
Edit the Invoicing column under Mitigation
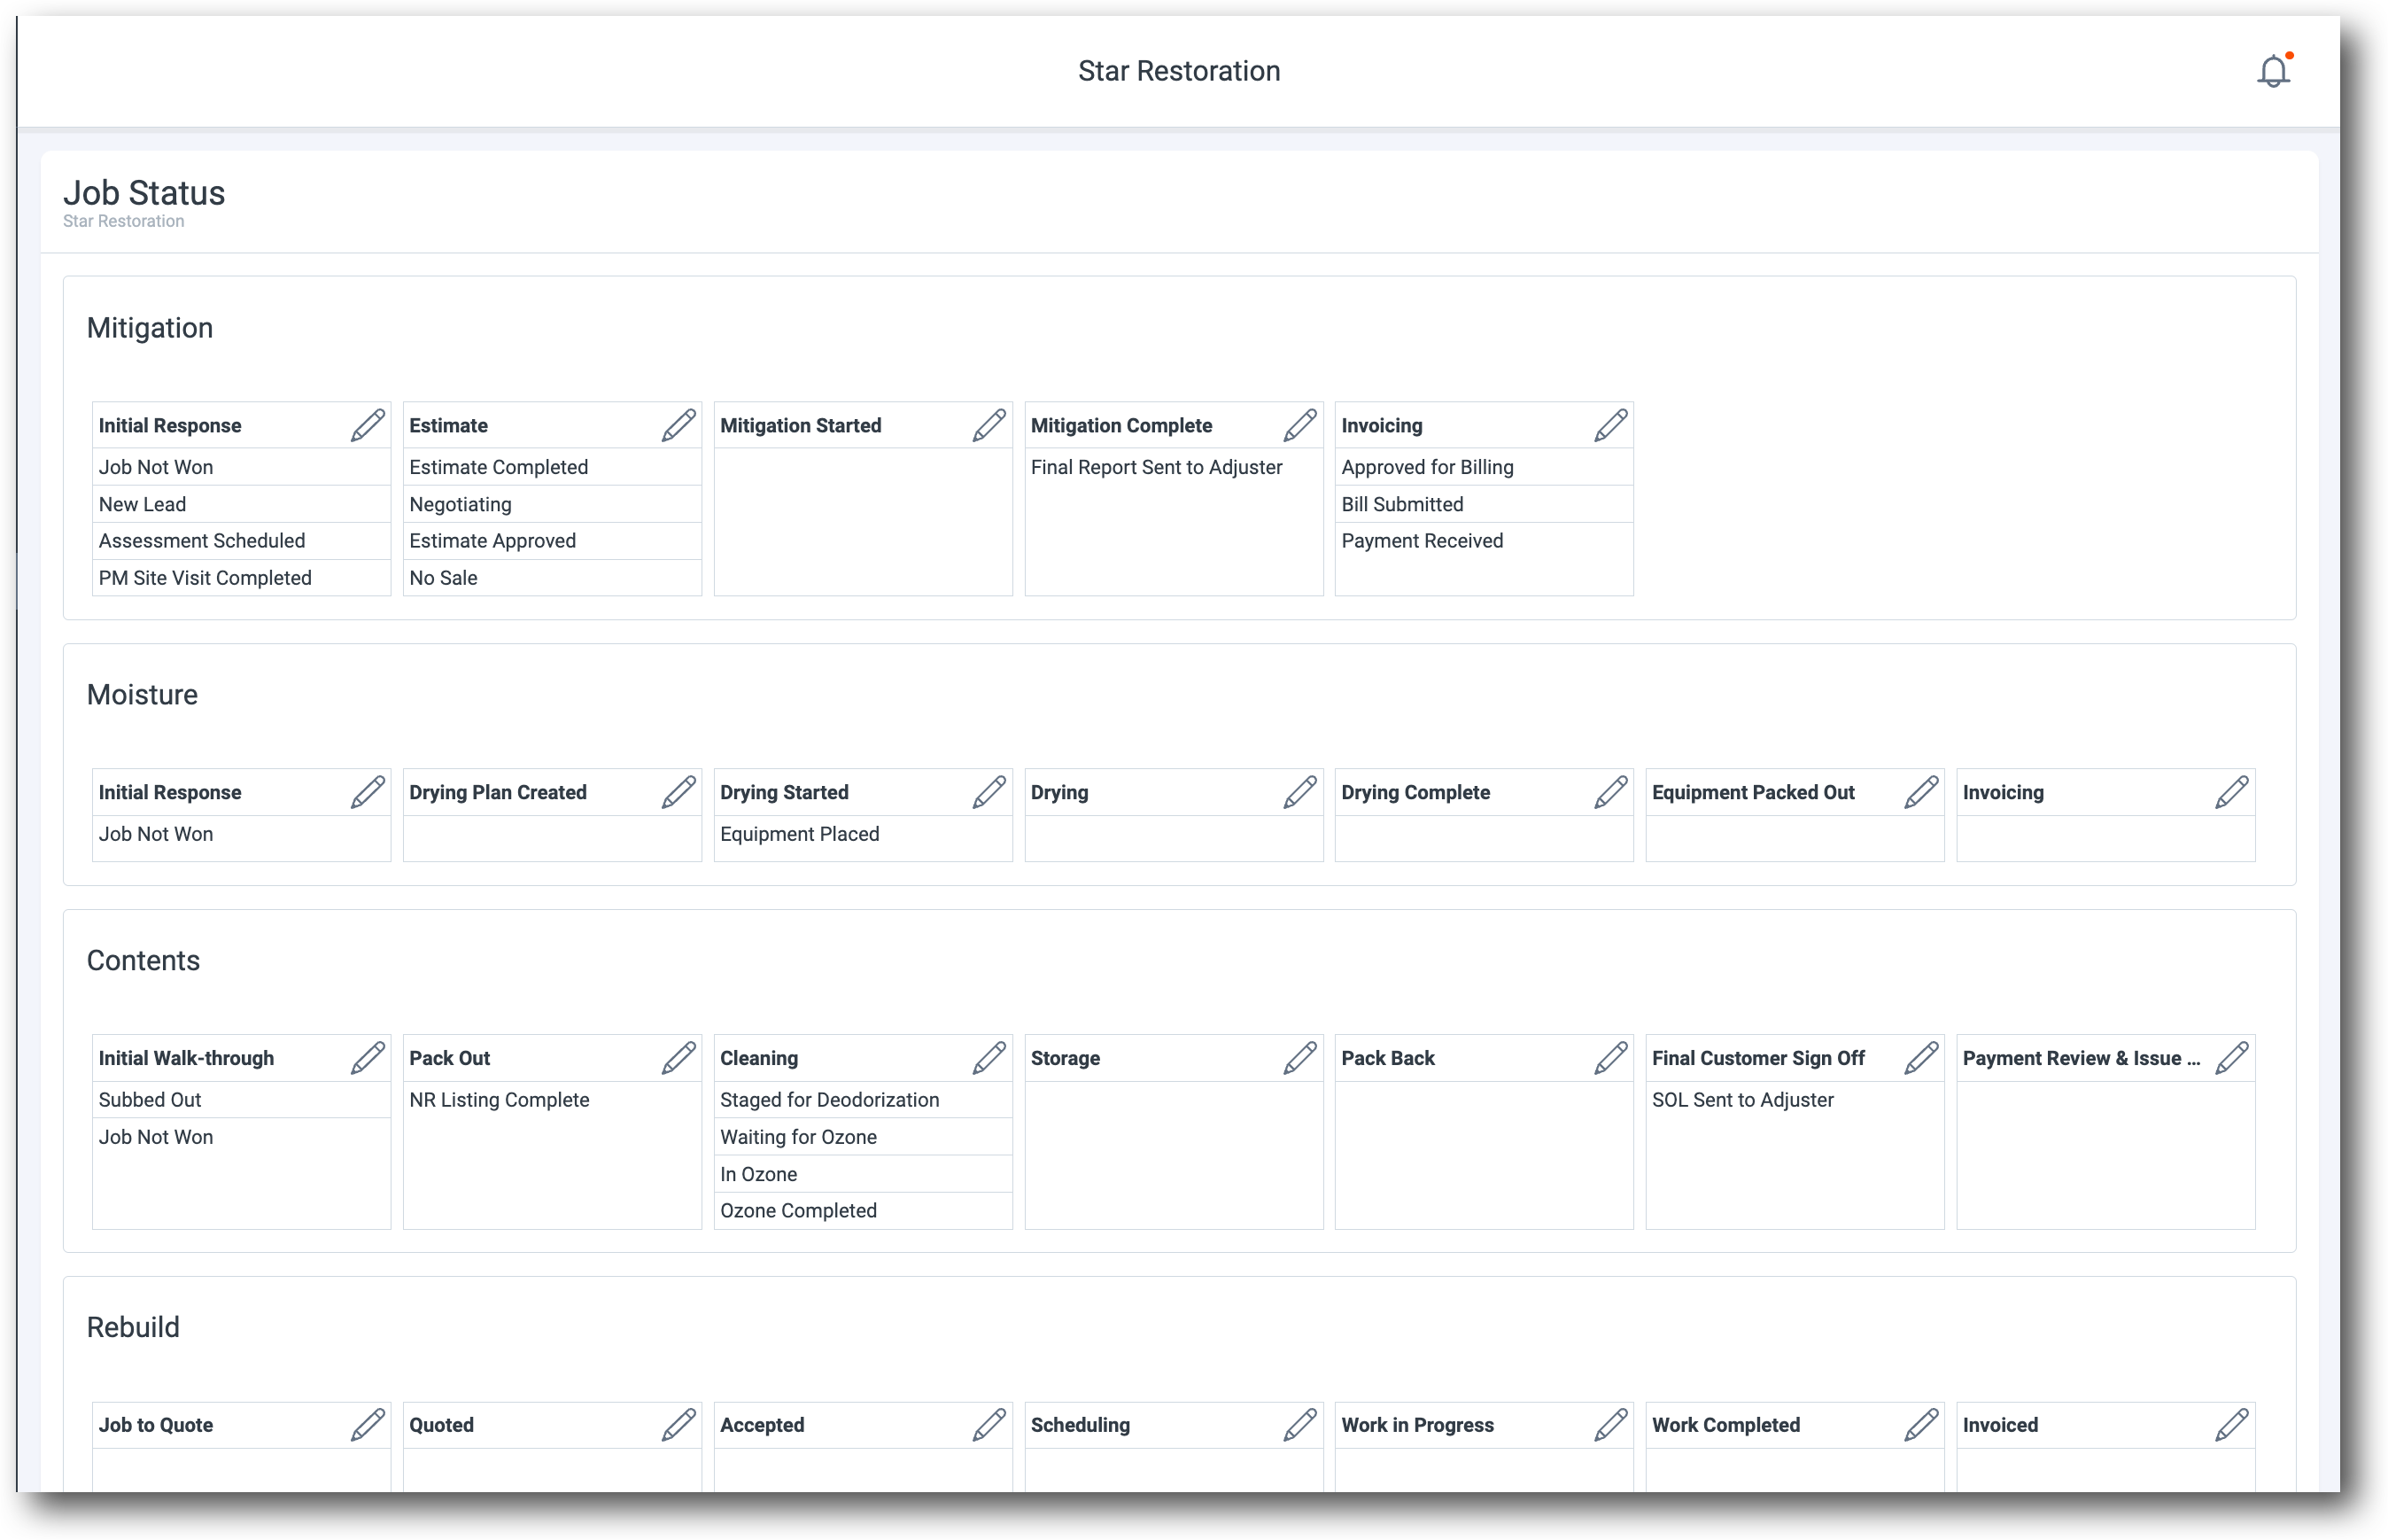click(x=1610, y=424)
